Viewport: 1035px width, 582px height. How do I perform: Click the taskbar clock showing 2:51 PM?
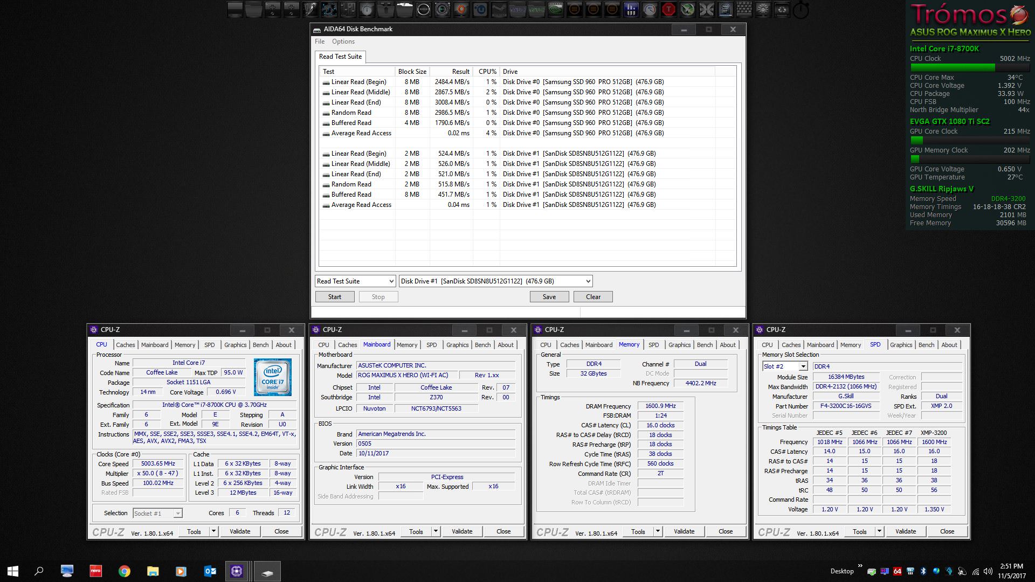(x=1012, y=571)
